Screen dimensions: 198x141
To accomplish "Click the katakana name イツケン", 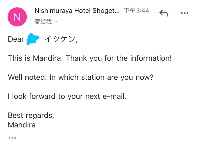I will [61, 39].
